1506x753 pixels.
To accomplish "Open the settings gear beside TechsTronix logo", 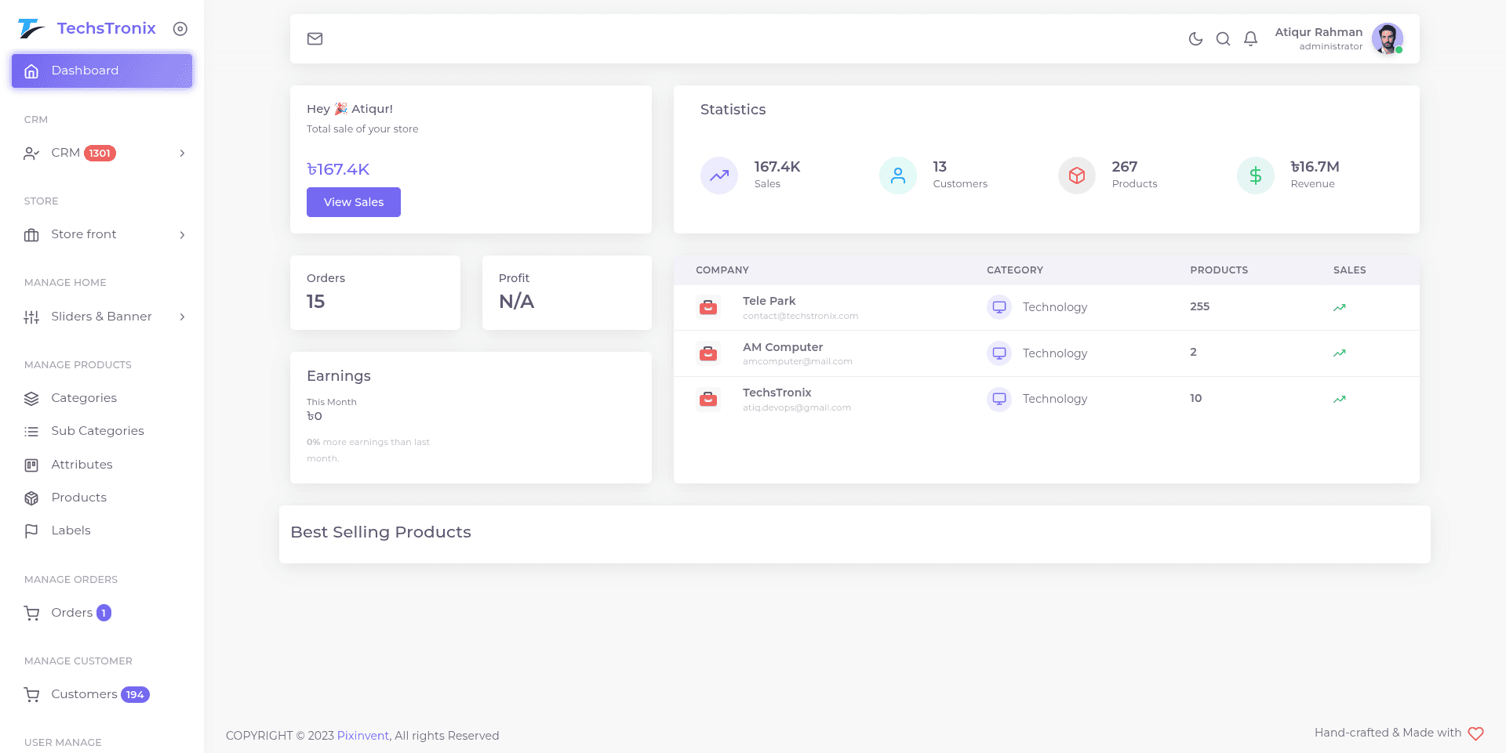I will 180,28.
